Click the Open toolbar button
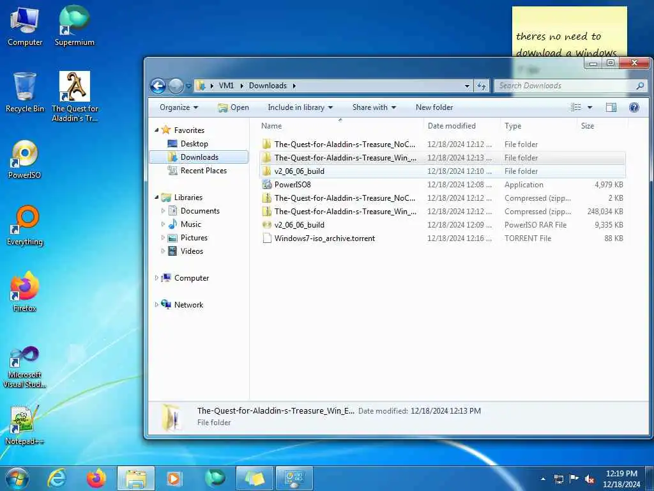 point(233,107)
